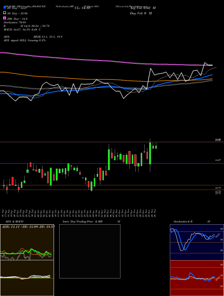Click the 'SI 14/5' readings text
The image size is (224, 296).
click(35, 26)
